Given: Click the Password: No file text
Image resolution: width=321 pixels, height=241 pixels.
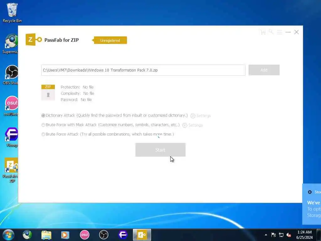Looking at the screenshot, I should pyautogui.click(x=76, y=99).
